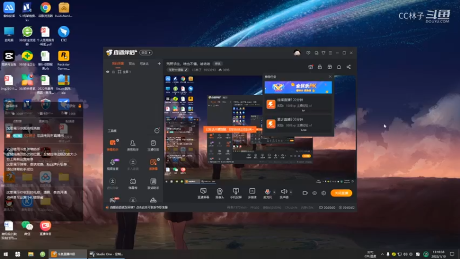Open the 弹幕秀 tool
Screen dimensions: 460x259
pyautogui.click(x=133, y=184)
